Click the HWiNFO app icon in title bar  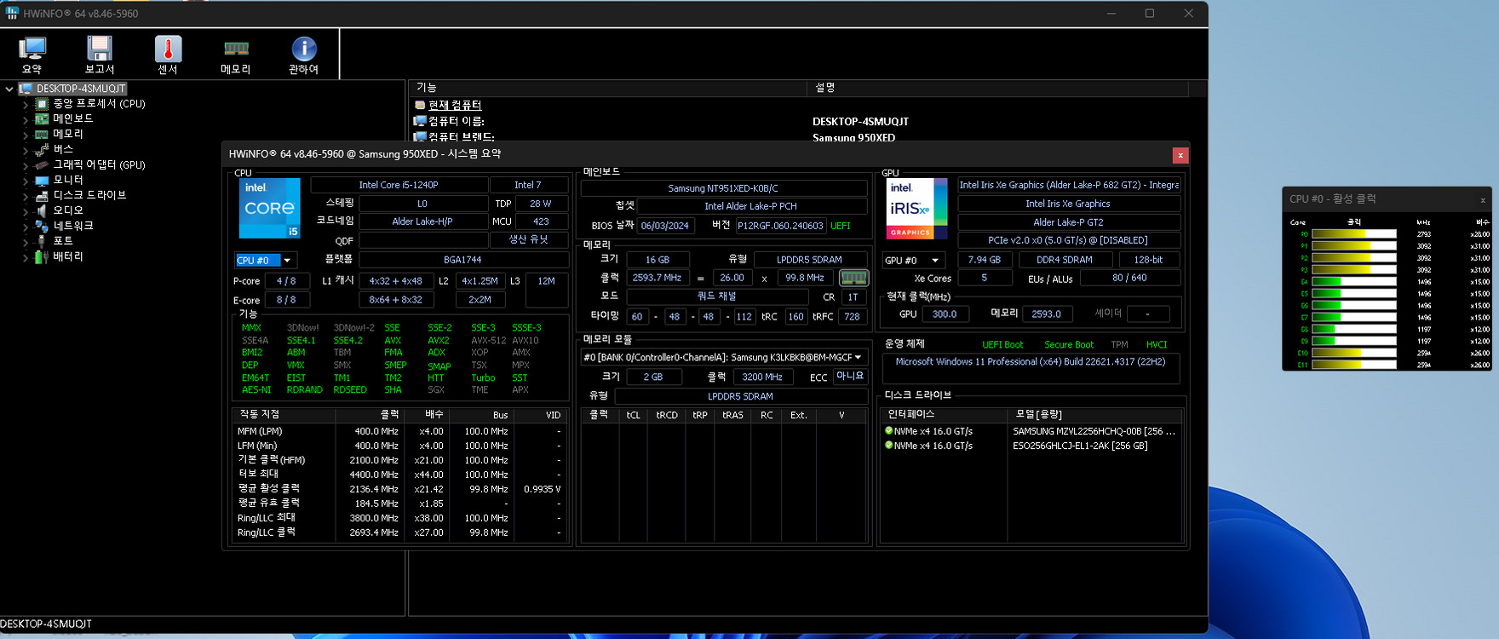coord(12,14)
